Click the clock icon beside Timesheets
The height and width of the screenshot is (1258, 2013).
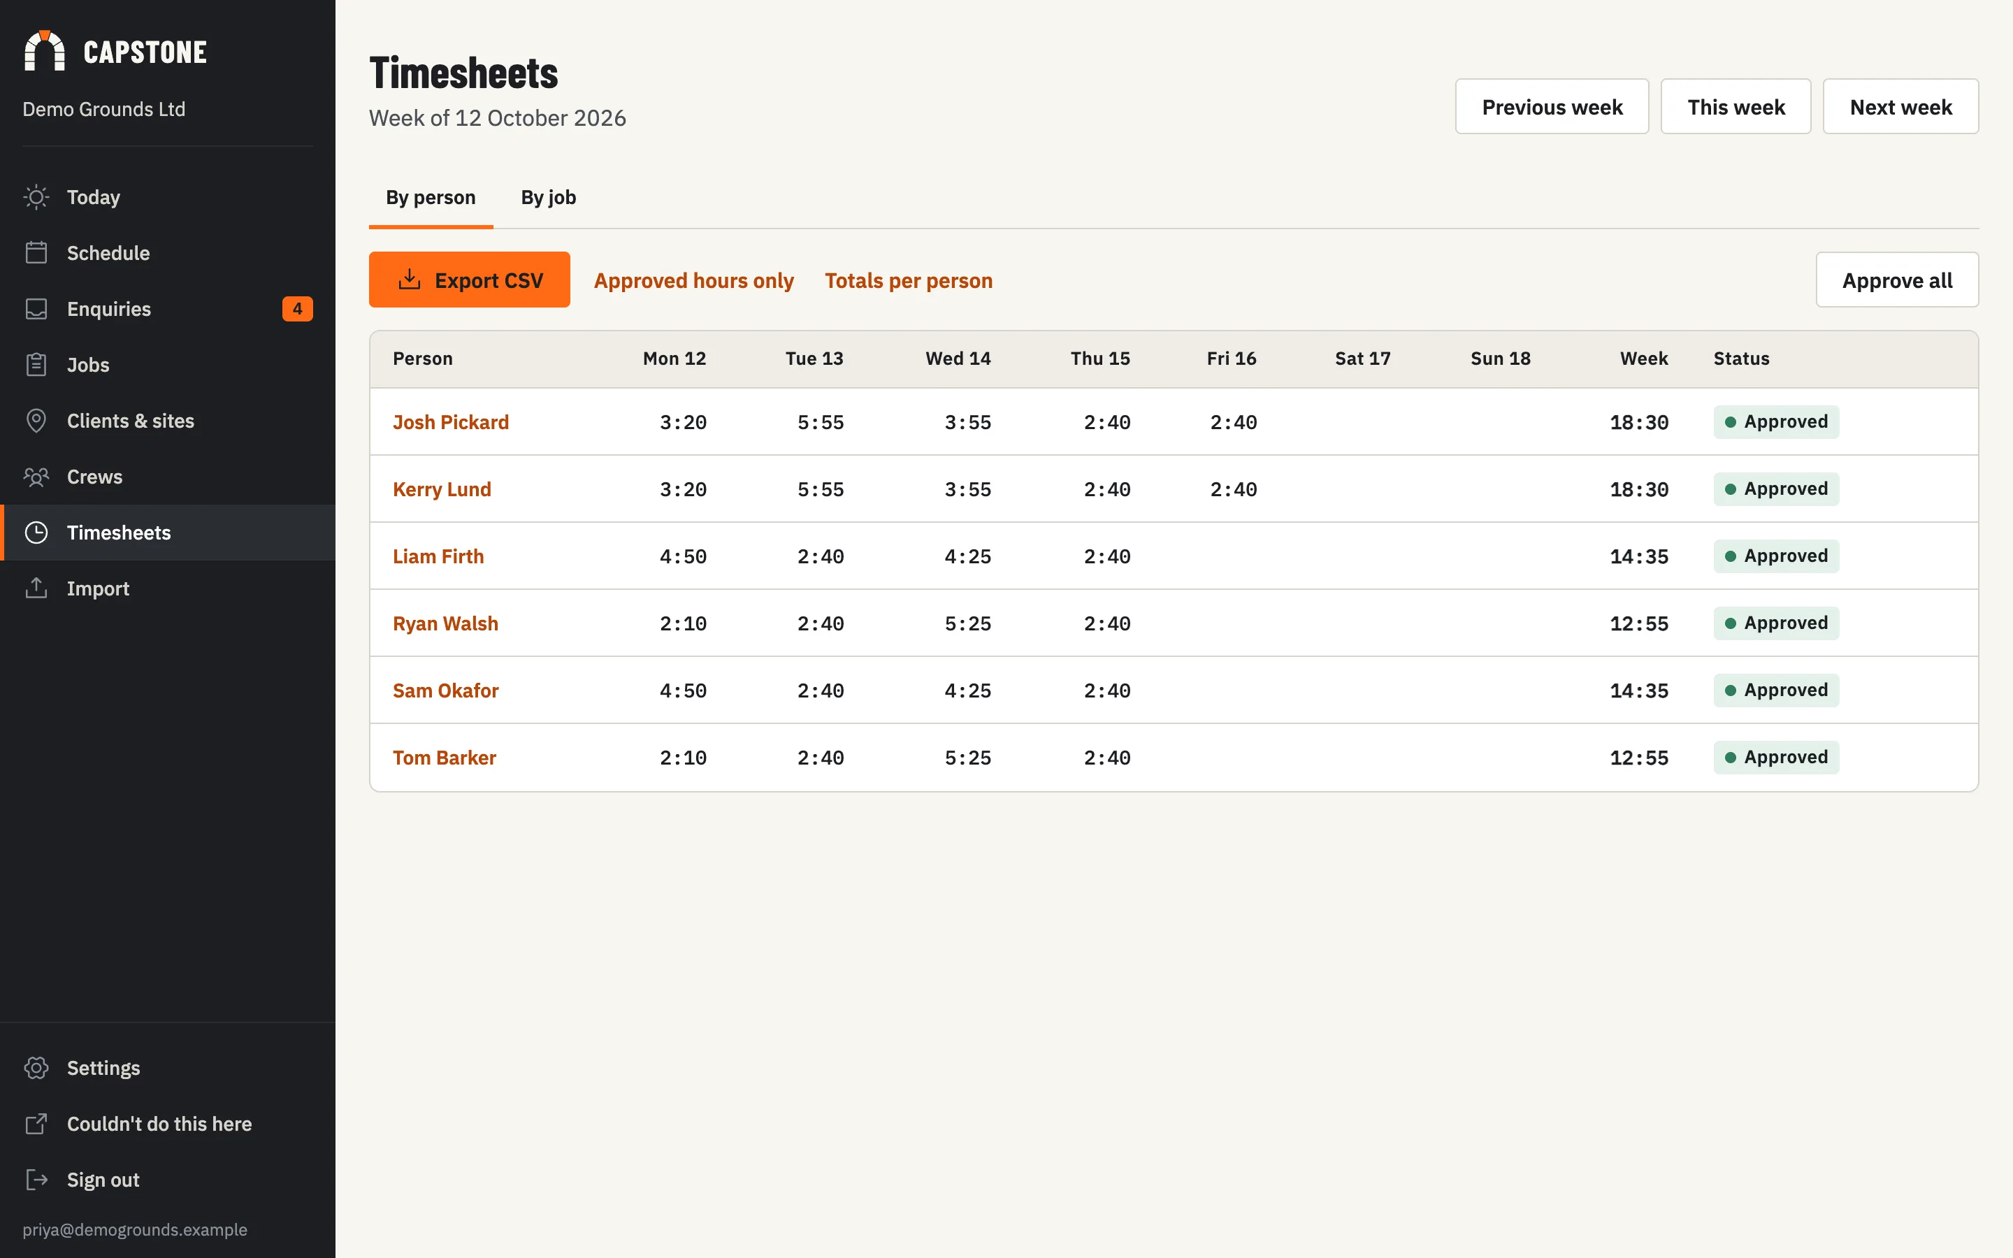tap(36, 533)
